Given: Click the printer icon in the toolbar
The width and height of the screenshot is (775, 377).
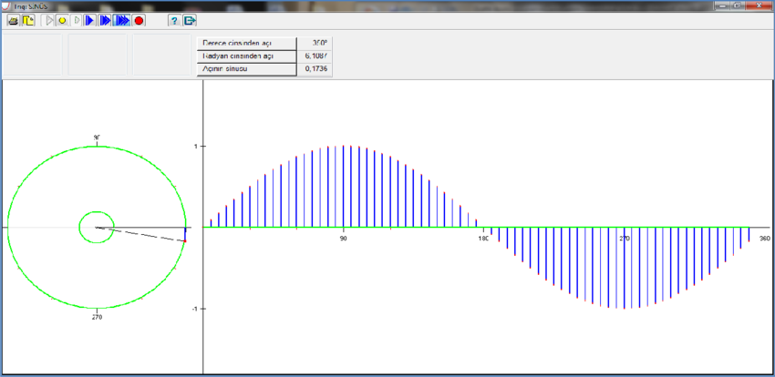Looking at the screenshot, I should tap(14, 20).
